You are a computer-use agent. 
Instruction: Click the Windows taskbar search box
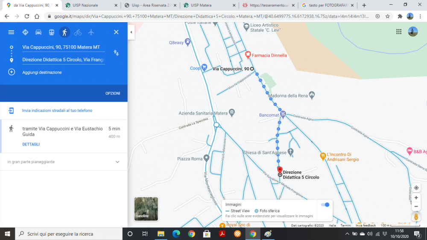[68, 234]
